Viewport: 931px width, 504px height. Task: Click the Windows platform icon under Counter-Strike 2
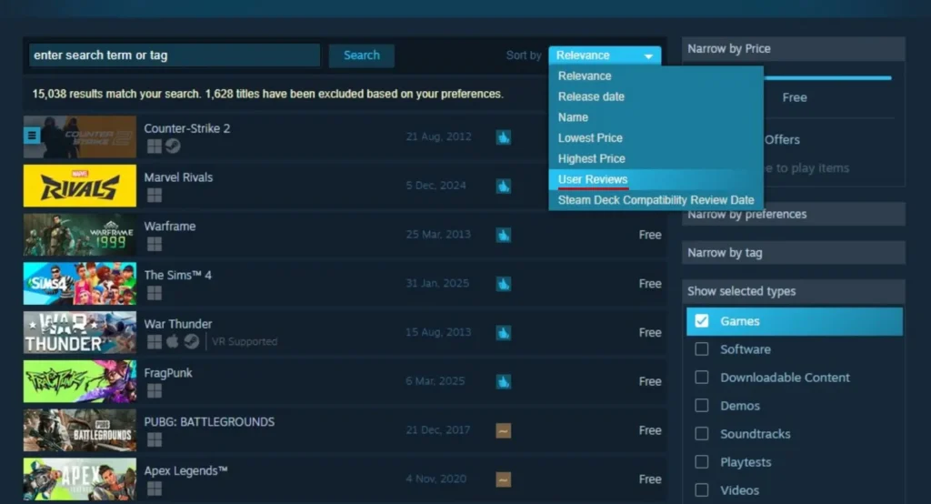(x=155, y=146)
